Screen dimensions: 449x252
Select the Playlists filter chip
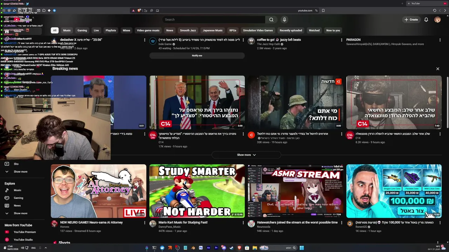[110, 30]
